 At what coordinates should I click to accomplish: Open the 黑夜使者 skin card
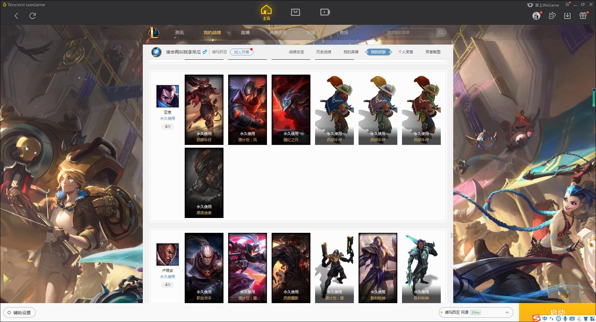[x=204, y=183]
